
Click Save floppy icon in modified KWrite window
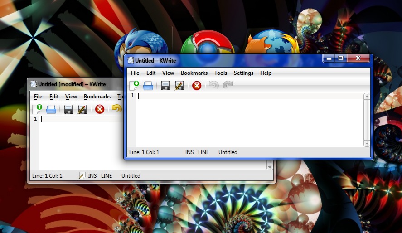point(68,109)
